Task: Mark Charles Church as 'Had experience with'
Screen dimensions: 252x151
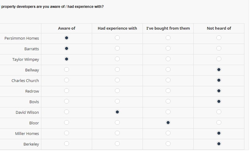Action: 117,80
